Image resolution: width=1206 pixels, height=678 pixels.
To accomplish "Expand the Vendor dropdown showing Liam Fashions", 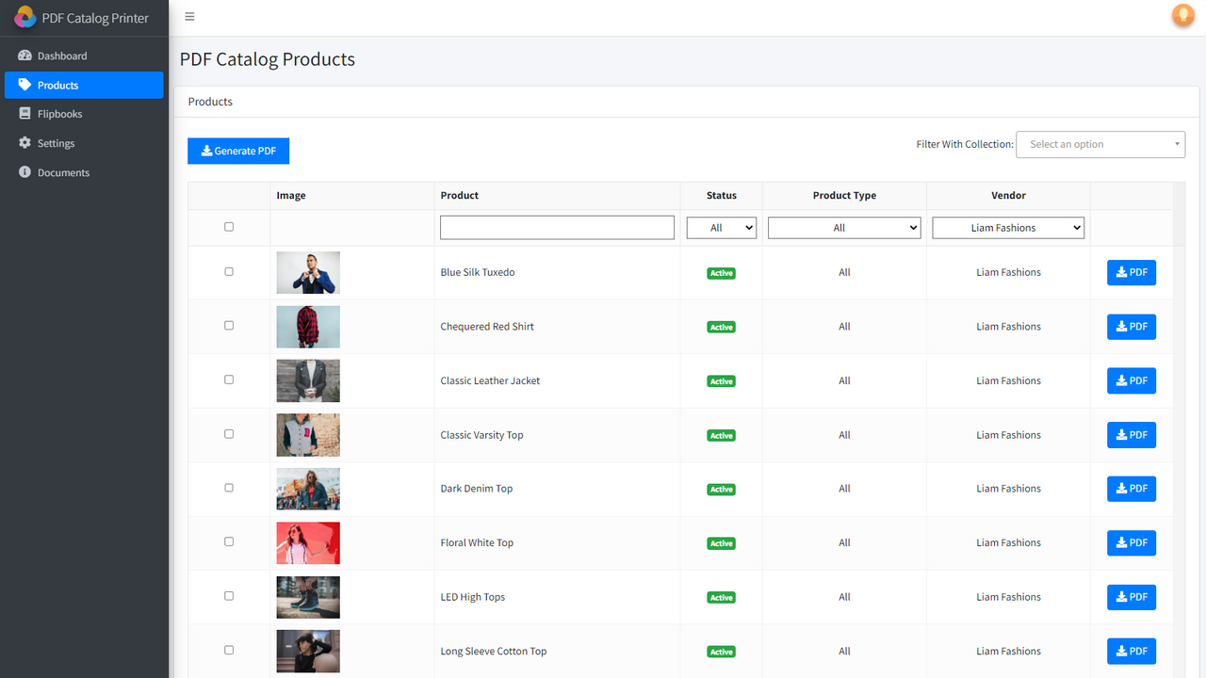I will click(x=1007, y=227).
